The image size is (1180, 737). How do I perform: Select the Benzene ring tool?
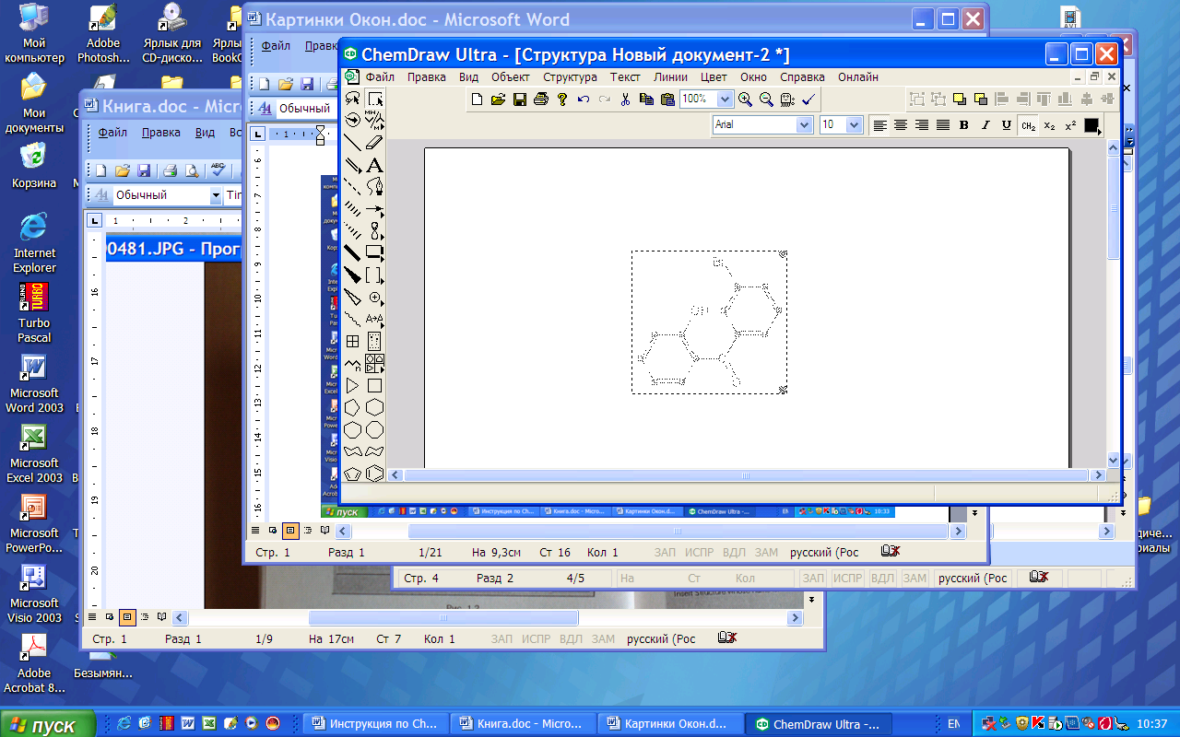374,474
